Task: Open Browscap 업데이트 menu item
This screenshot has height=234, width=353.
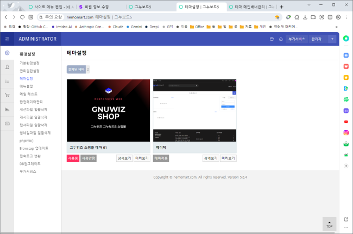Action: pyautogui.click(x=34, y=148)
